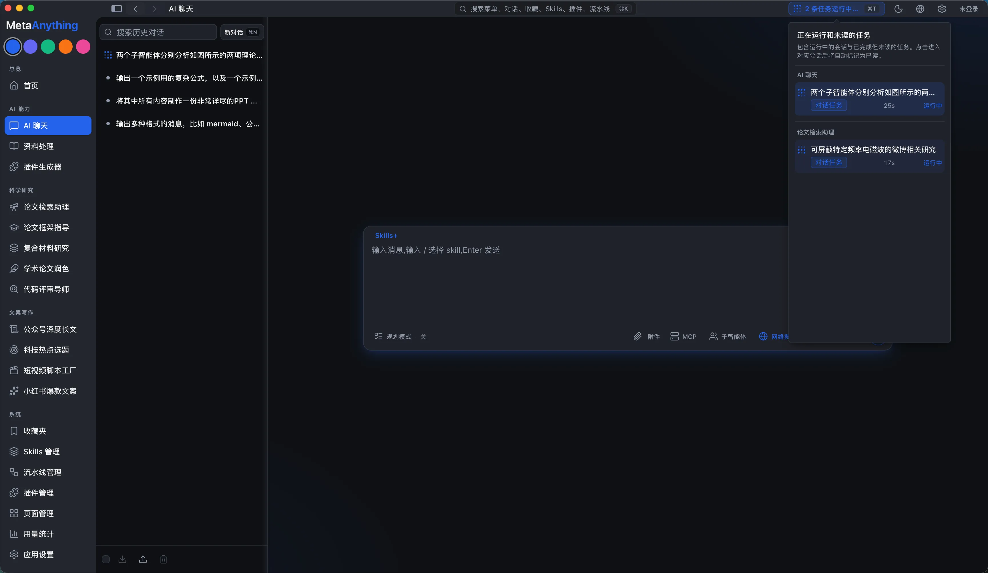This screenshot has height=573, width=988.
Task: Open the language globe in the top bar
Action: [920, 9]
